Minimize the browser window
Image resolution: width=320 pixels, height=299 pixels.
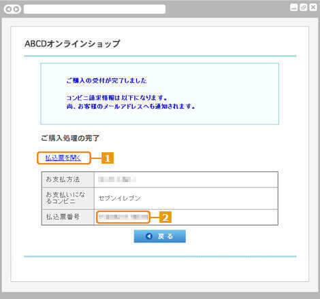click(293, 7)
